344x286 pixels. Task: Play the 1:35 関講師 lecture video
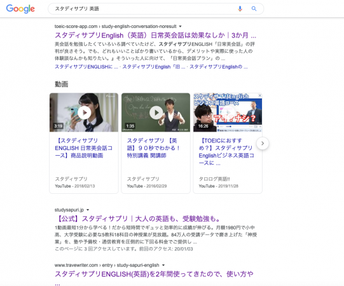point(156,112)
